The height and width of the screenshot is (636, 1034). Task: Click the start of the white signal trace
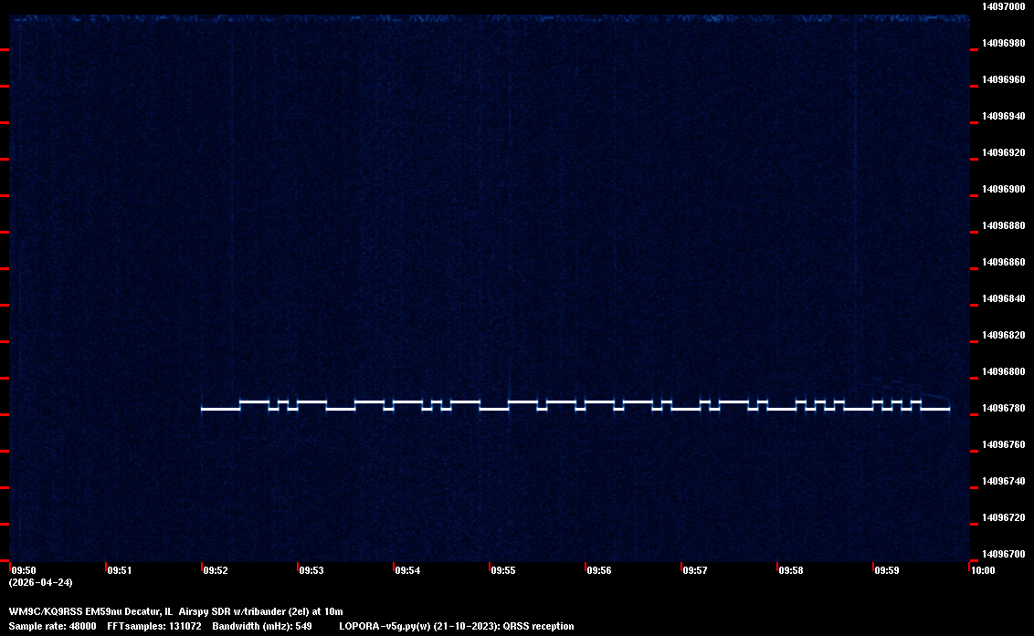pos(204,409)
